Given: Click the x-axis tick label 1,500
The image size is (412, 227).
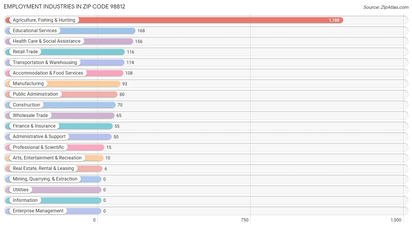Looking at the screenshot, I should 396,220.
